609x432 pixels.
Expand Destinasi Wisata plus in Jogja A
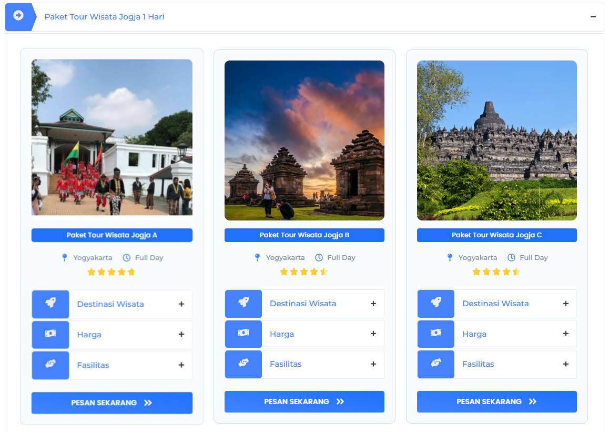(x=181, y=304)
